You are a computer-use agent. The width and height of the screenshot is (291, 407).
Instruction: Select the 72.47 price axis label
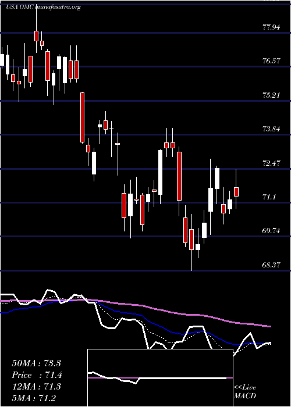coord(272,163)
